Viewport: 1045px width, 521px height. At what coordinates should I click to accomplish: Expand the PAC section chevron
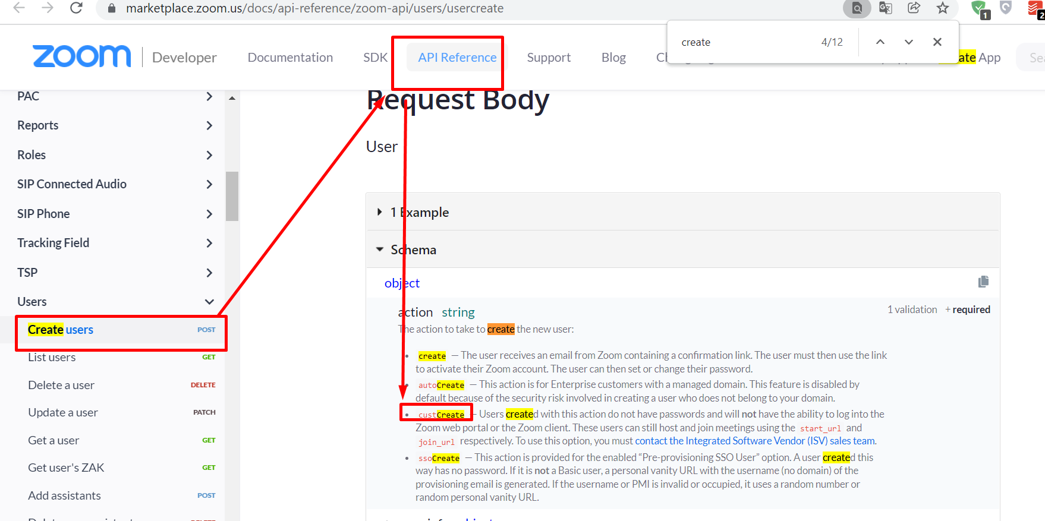(209, 96)
